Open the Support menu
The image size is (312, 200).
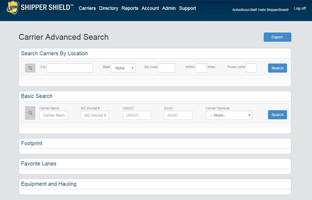[187, 8]
